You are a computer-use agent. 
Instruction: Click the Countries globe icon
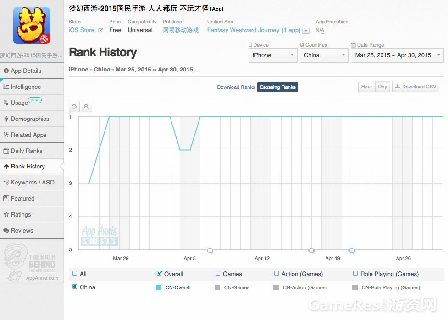pos(302,45)
